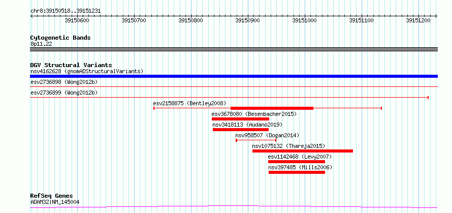Image resolution: width=452 pixels, height=213 pixels.
Task: Select esv2736899 (Wong2012b) variant label
Action: point(64,93)
